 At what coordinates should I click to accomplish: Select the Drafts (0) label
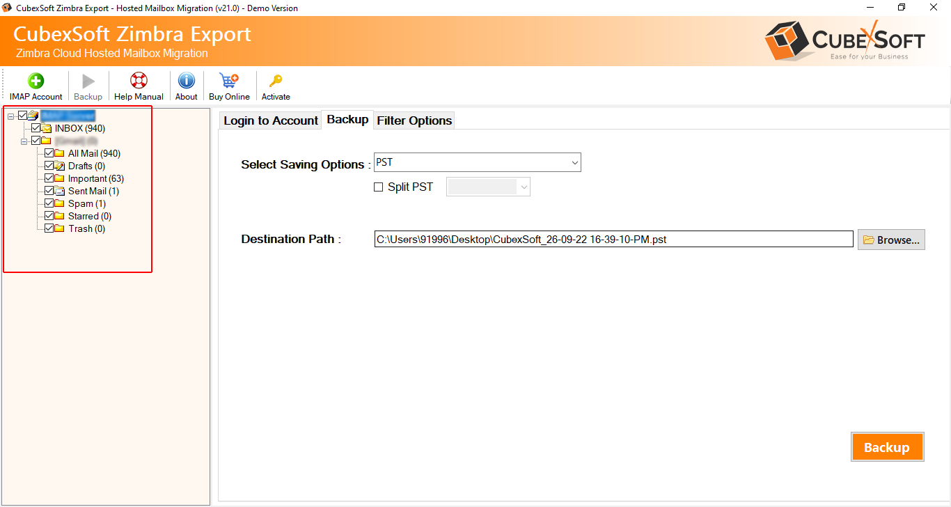point(87,166)
